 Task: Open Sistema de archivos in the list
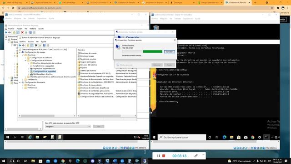(x=88, y=71)
